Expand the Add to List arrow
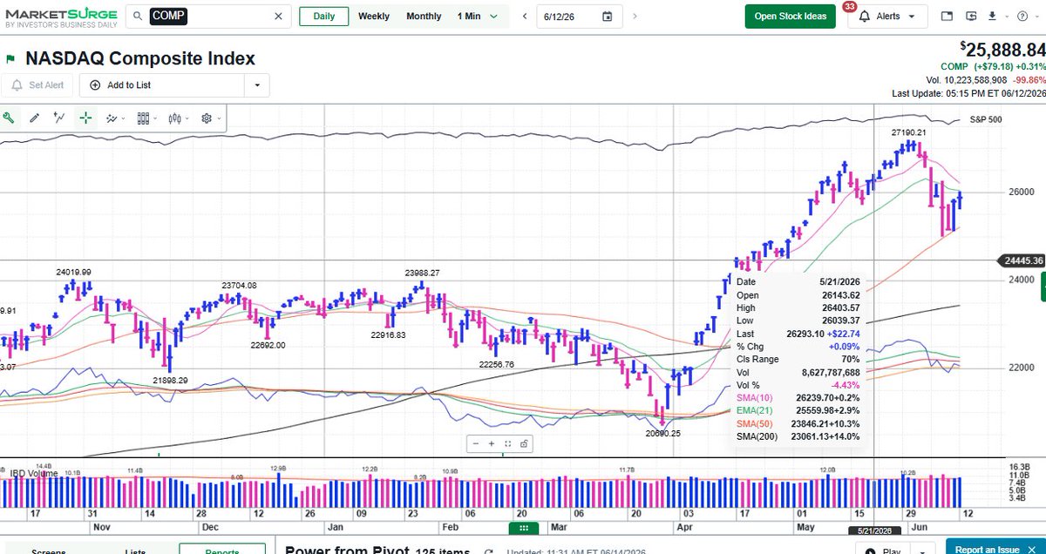This screenshot has height=554, width=1046. (x=257, y=85)
